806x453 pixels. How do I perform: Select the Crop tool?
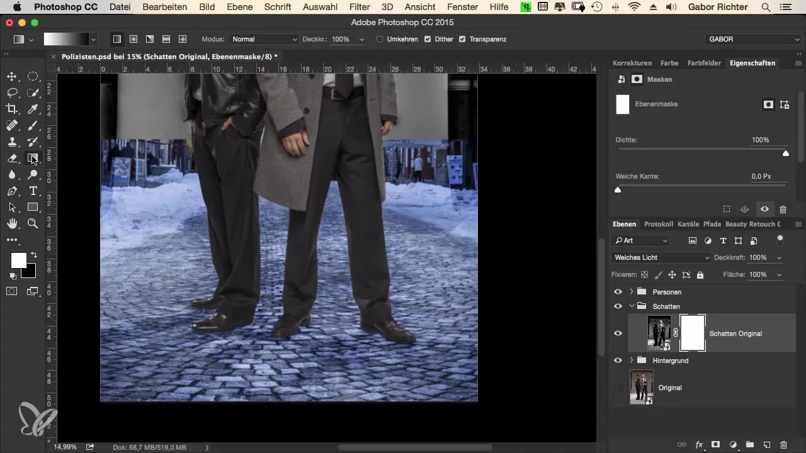coord(12,109)
